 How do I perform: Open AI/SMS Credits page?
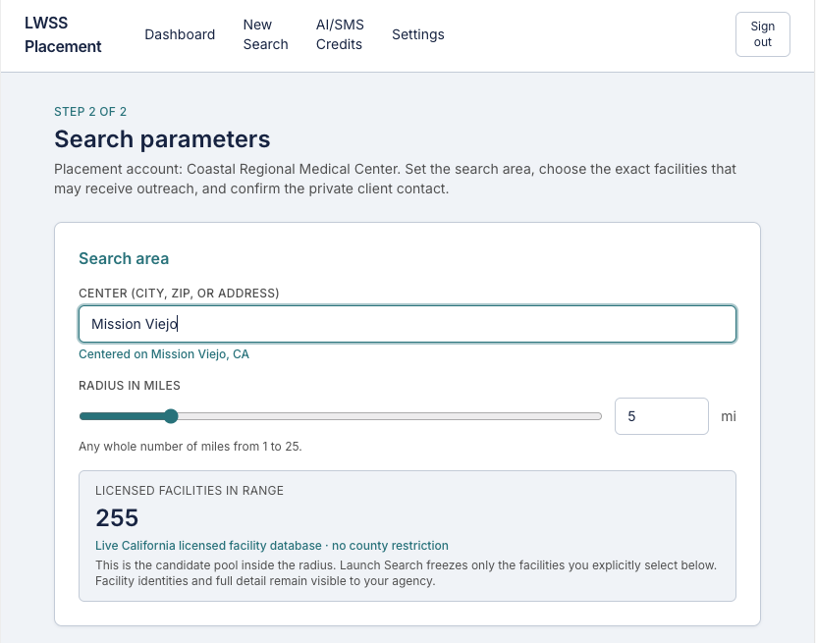(x=340, y=34)
